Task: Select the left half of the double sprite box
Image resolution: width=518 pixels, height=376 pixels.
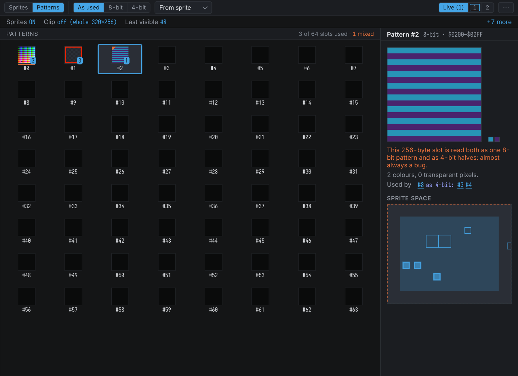Action: [432, 241]
